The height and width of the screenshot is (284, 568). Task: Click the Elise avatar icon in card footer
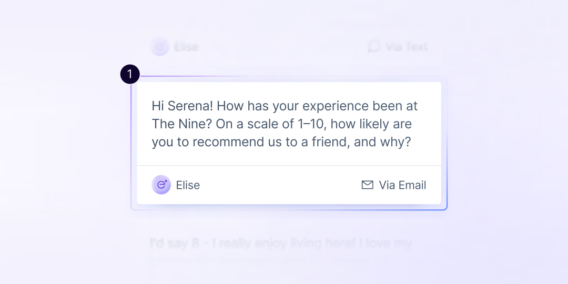(x=161, y=185)
